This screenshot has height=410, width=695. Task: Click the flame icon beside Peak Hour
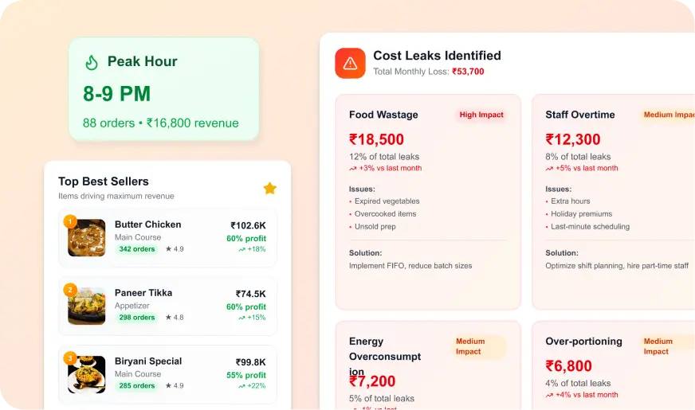(x=92, y=62)
